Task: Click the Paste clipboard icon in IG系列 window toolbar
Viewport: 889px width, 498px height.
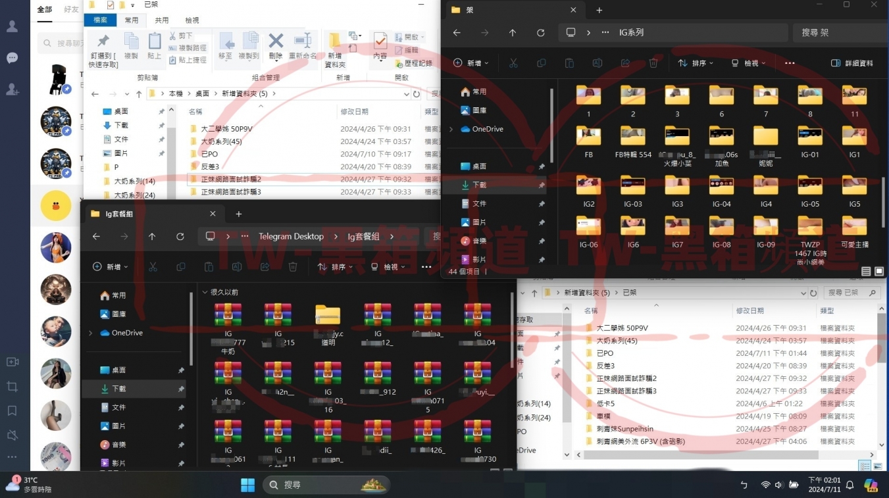Action: pos(570,63)
